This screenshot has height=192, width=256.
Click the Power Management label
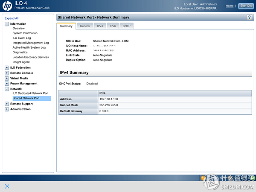(x=23, y=84)
